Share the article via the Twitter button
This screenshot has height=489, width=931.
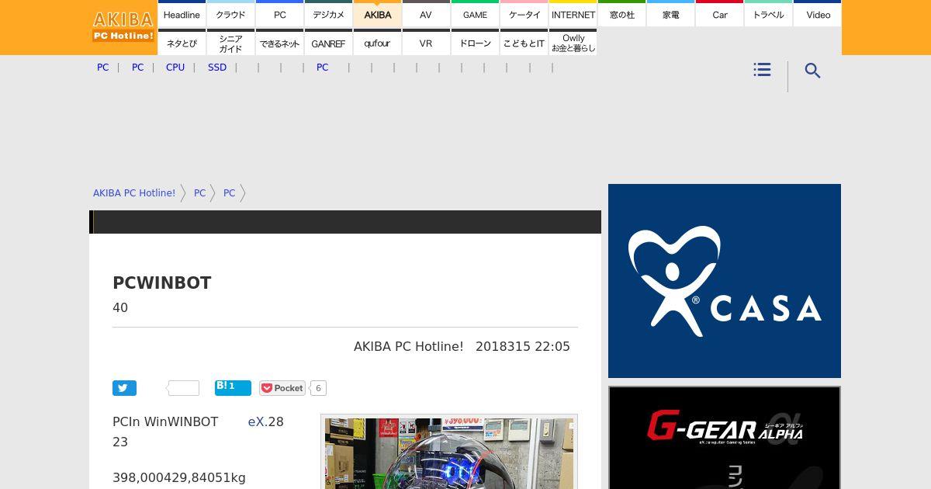(x=124, y=388)
